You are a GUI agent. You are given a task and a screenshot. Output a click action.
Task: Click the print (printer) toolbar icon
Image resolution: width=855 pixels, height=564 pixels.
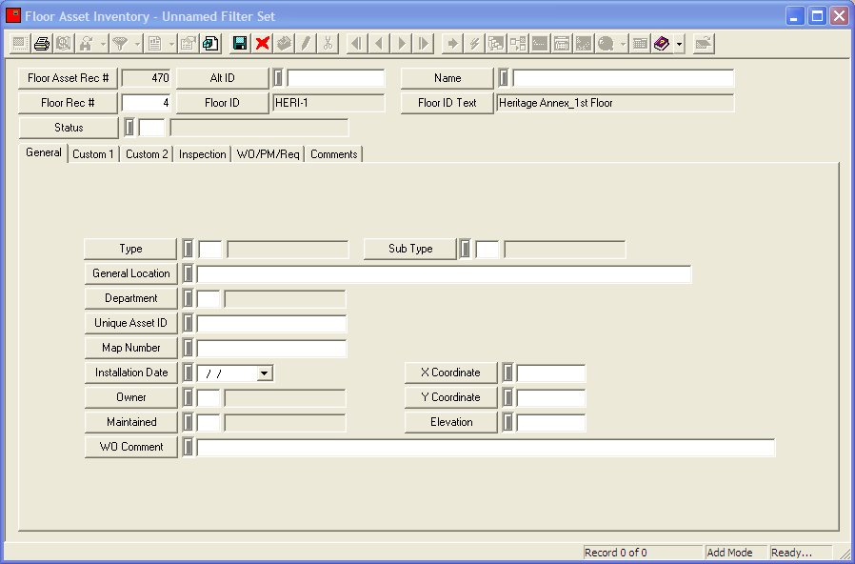click(42, 44)
